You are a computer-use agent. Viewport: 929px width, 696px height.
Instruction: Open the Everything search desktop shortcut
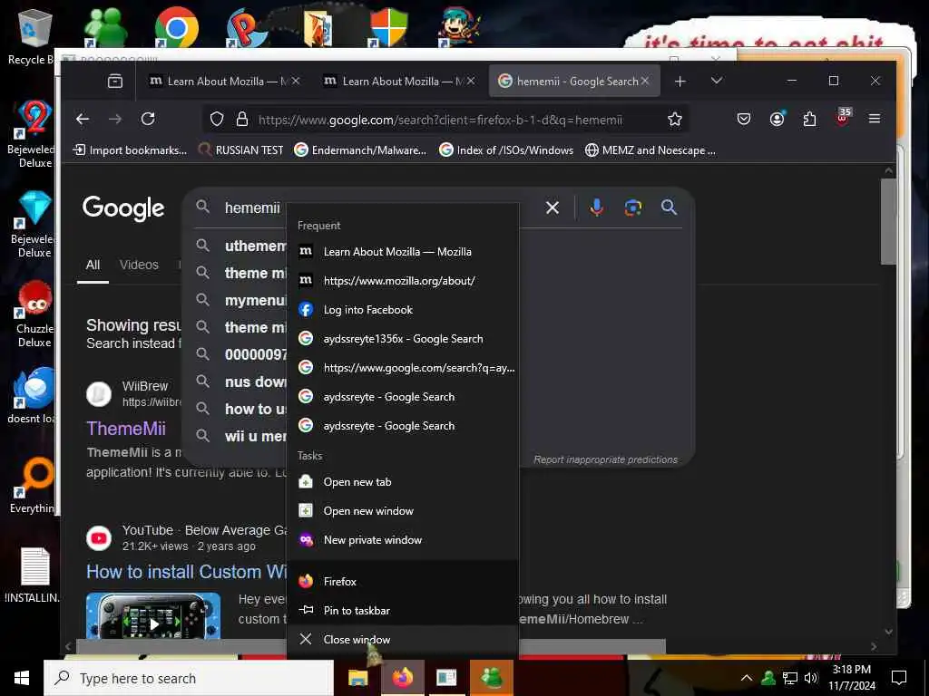[34, 486]
